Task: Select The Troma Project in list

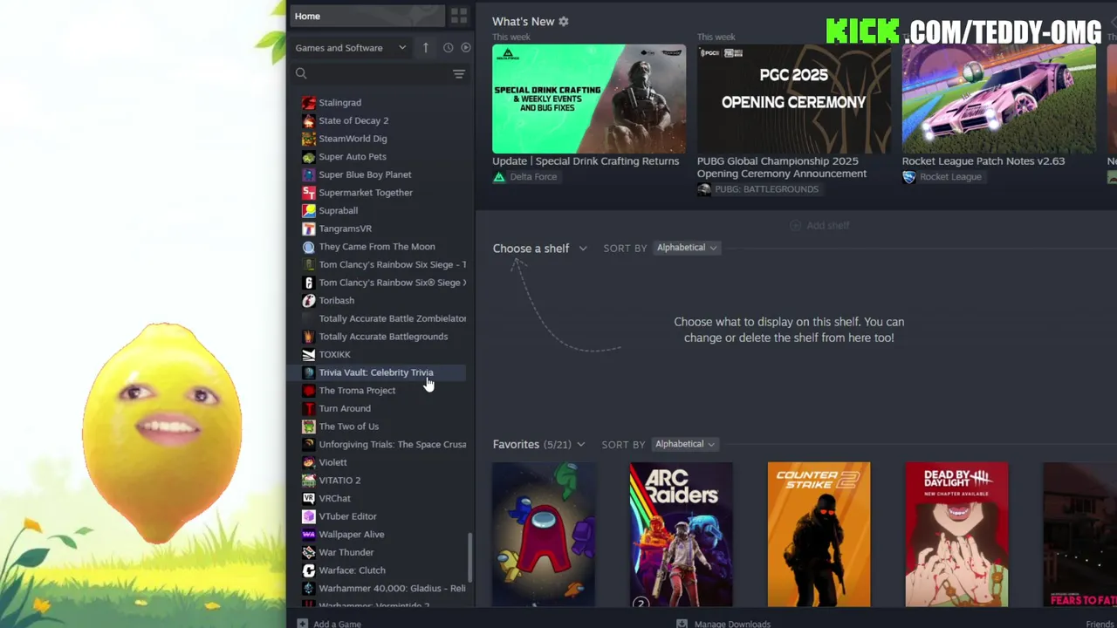Action: point(357,391)
